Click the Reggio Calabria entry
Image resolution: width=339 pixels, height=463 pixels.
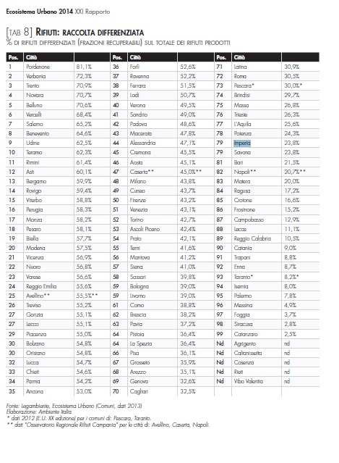point(252,238)
